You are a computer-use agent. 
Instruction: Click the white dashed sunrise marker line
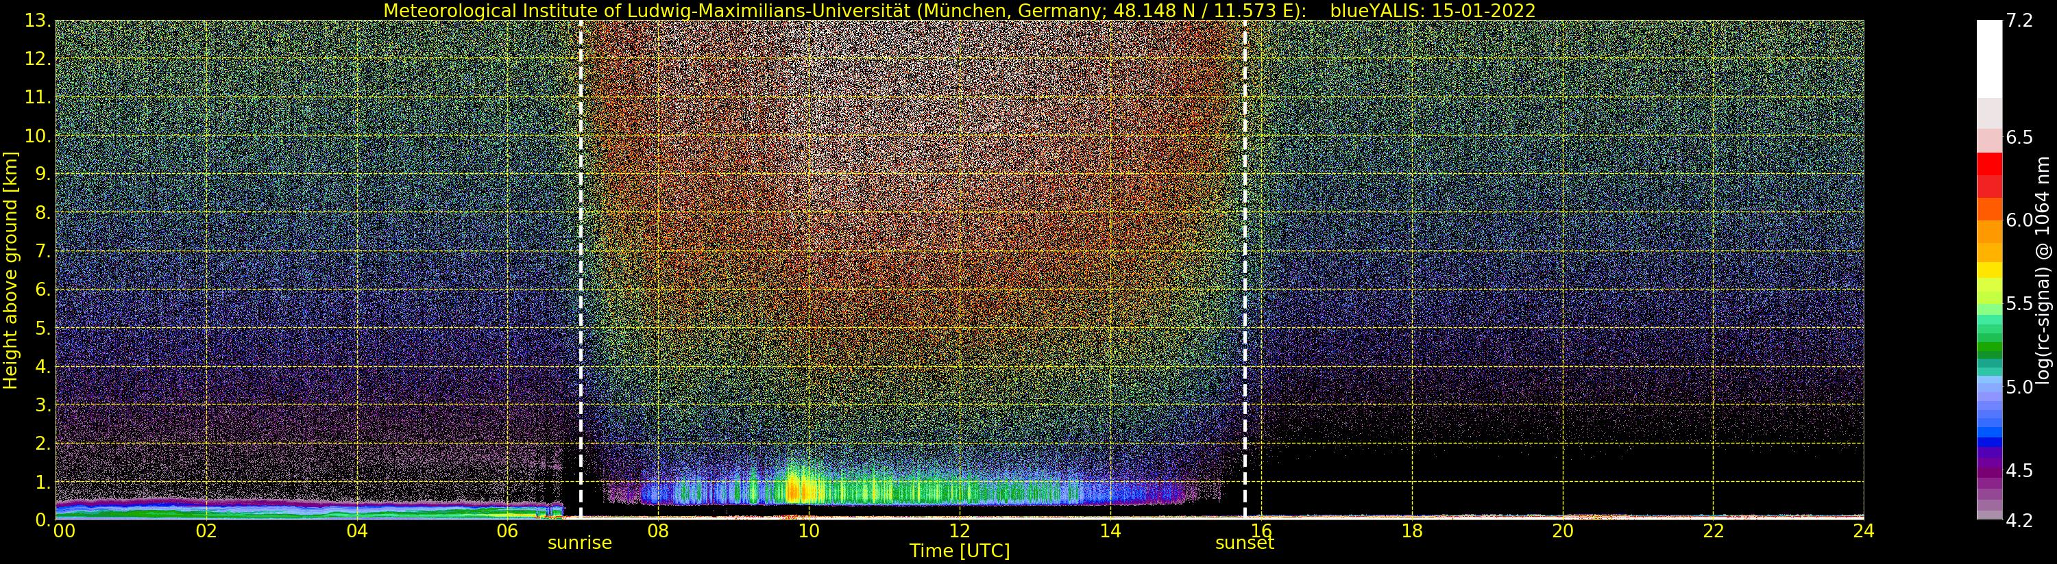pyautogui.click(x=581, y=269)
